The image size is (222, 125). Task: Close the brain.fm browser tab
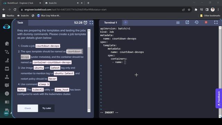point(82,3)
